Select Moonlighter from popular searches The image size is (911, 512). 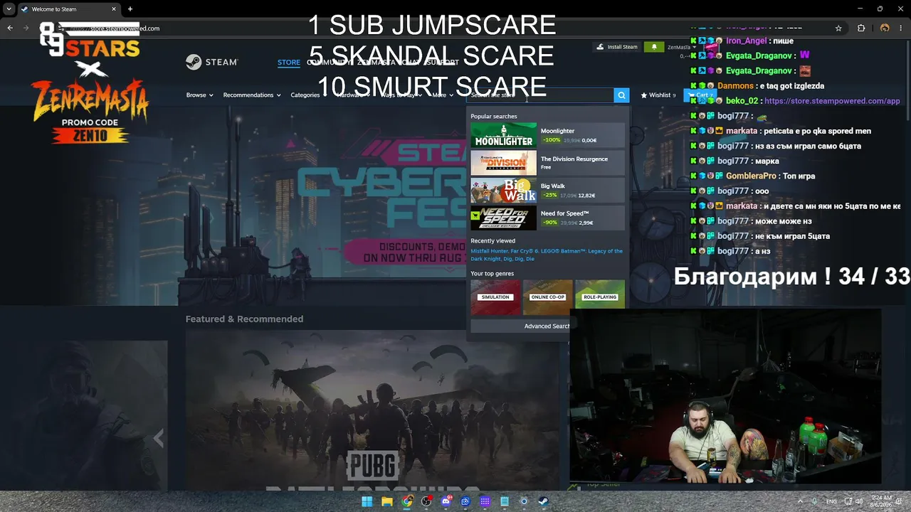pyautogui.click(x=547, y=135)
